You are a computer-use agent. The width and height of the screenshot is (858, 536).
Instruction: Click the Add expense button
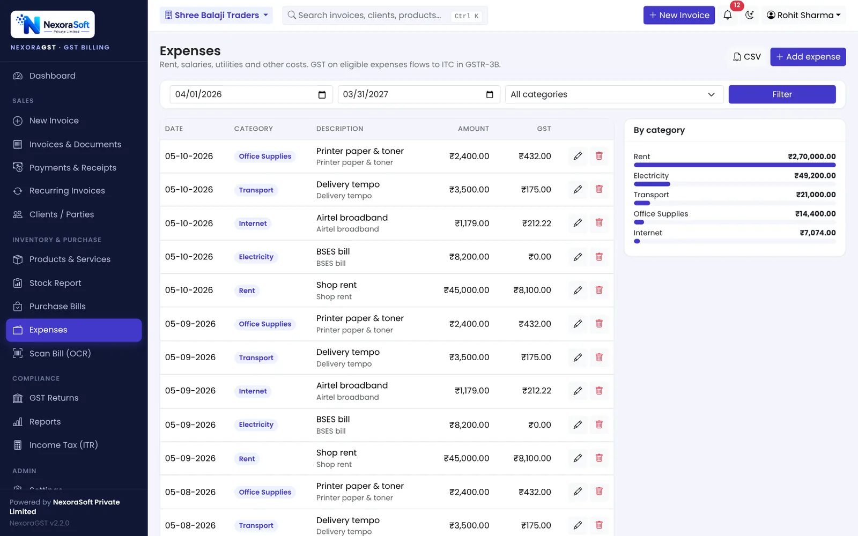(x=808, y=57)
